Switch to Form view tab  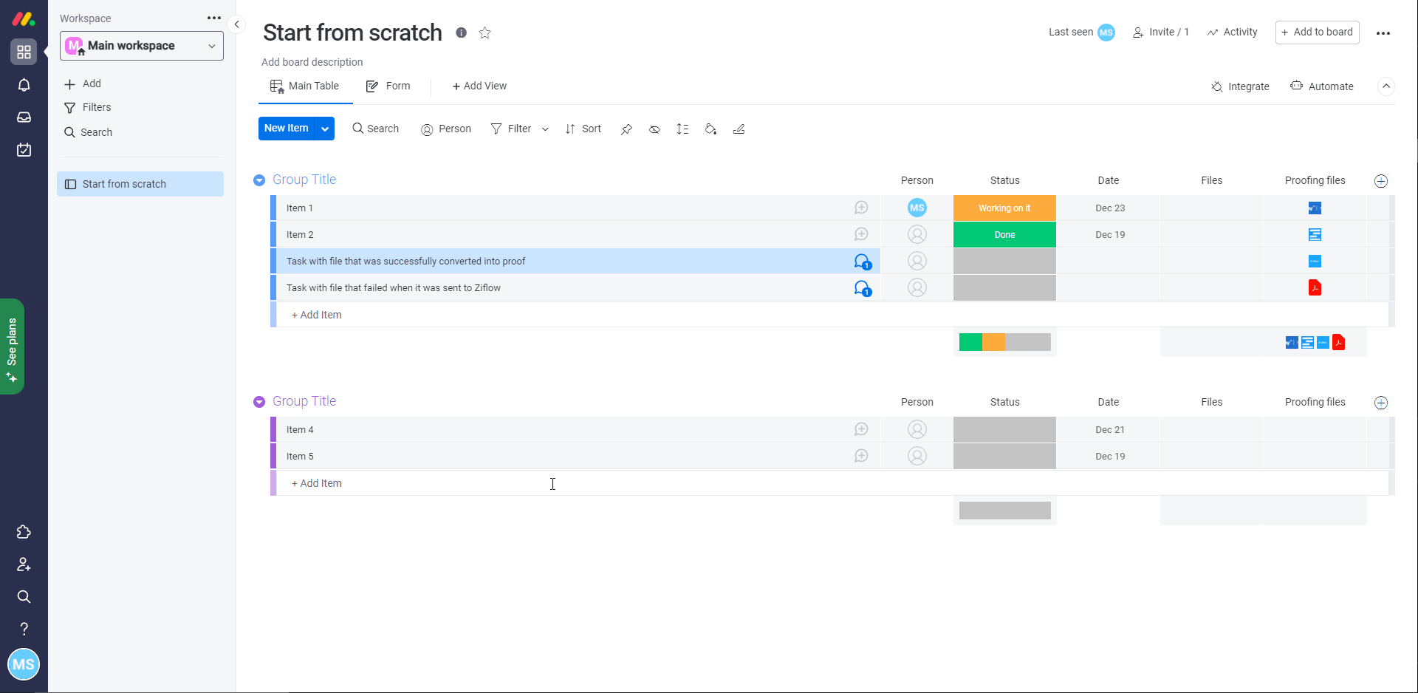coord(388,86)
